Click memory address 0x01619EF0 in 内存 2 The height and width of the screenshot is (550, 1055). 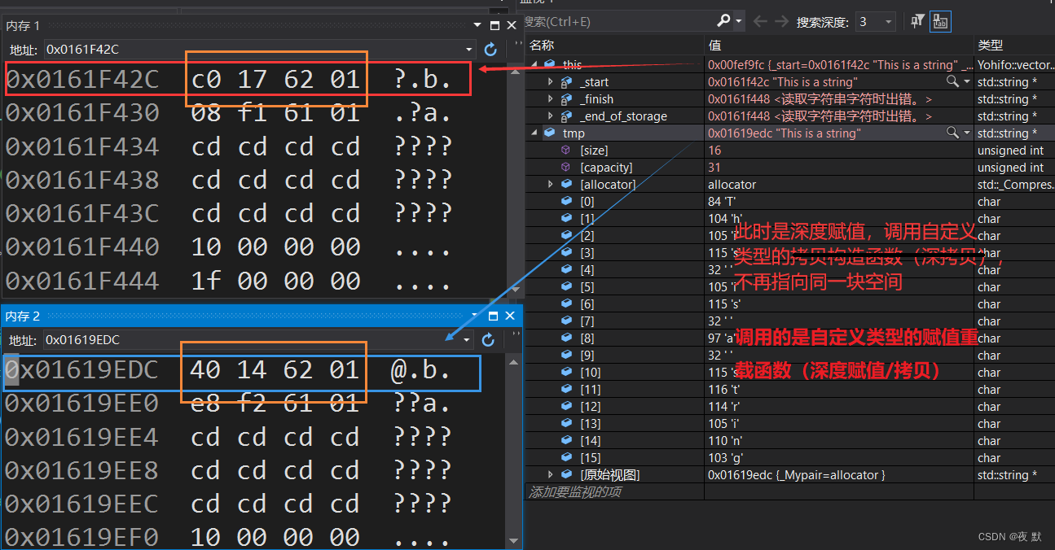click(x=81, y=537)
